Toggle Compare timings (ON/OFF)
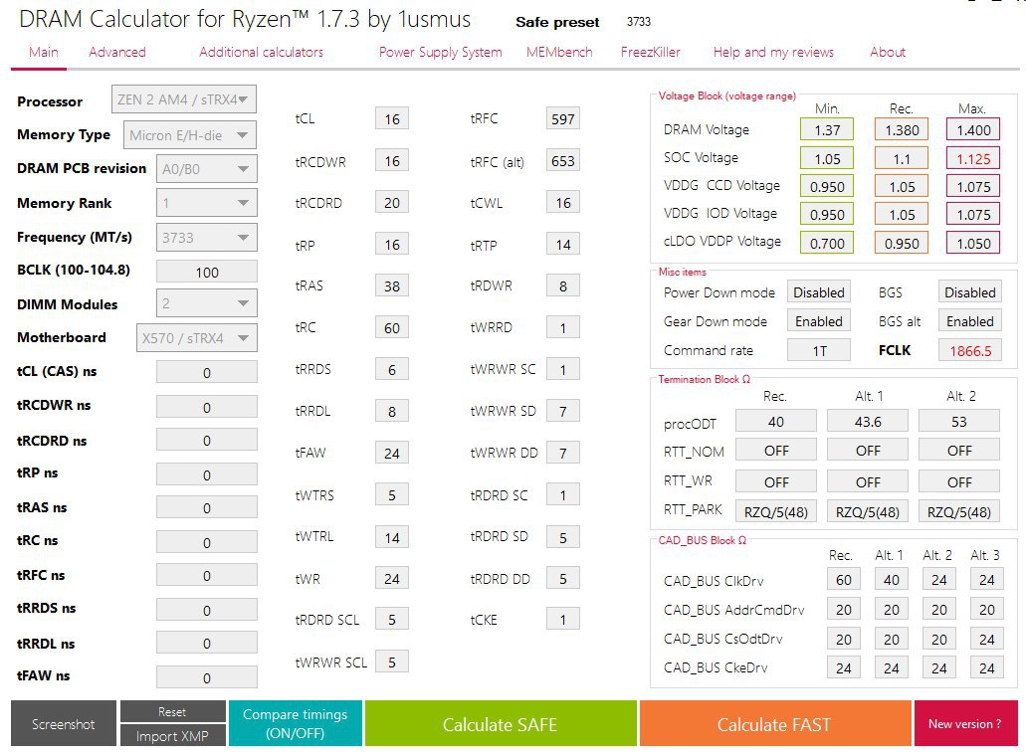Screen dimensions: 1026x756 pos(296,723)
